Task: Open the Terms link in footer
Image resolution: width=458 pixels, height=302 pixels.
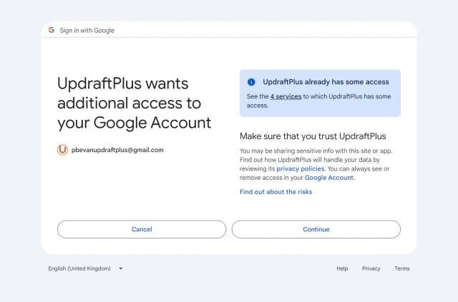Action: coord(401,268)
